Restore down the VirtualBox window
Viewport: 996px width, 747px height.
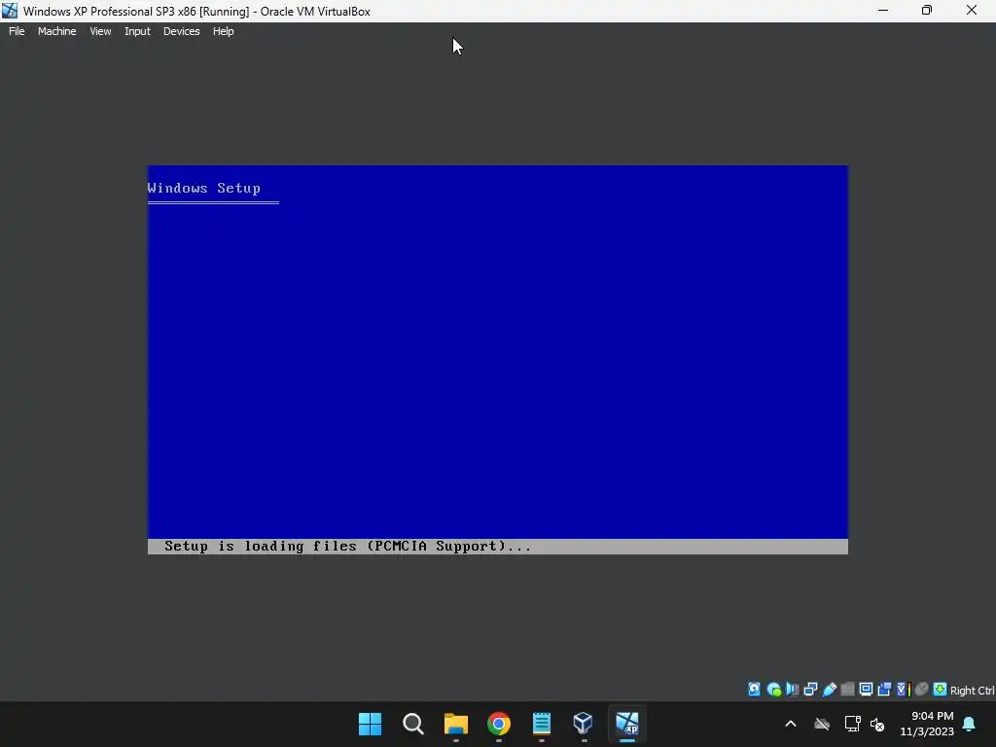[927, 11]
